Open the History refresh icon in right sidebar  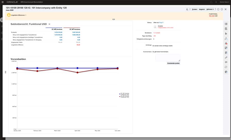(x=226, y=67)
